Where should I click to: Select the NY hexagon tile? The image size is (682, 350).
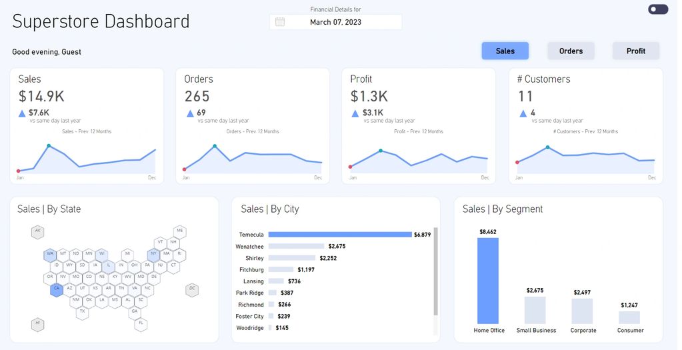tap(154, 254)
